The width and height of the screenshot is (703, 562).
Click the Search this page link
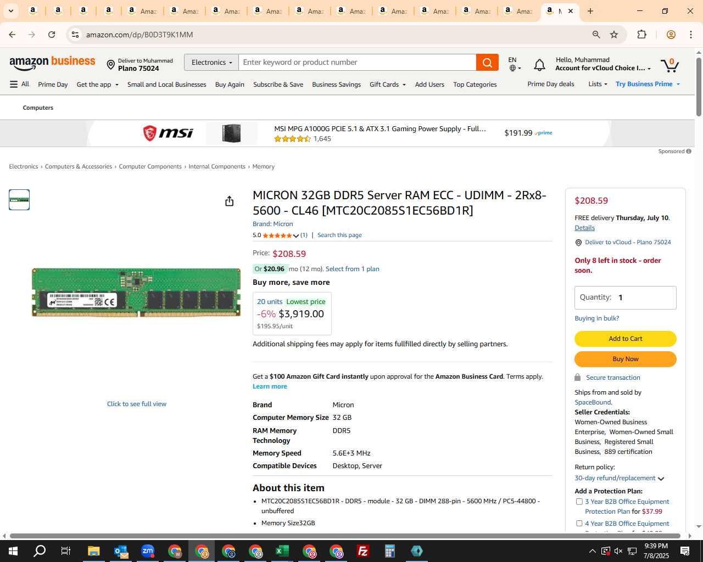[339, 235]
